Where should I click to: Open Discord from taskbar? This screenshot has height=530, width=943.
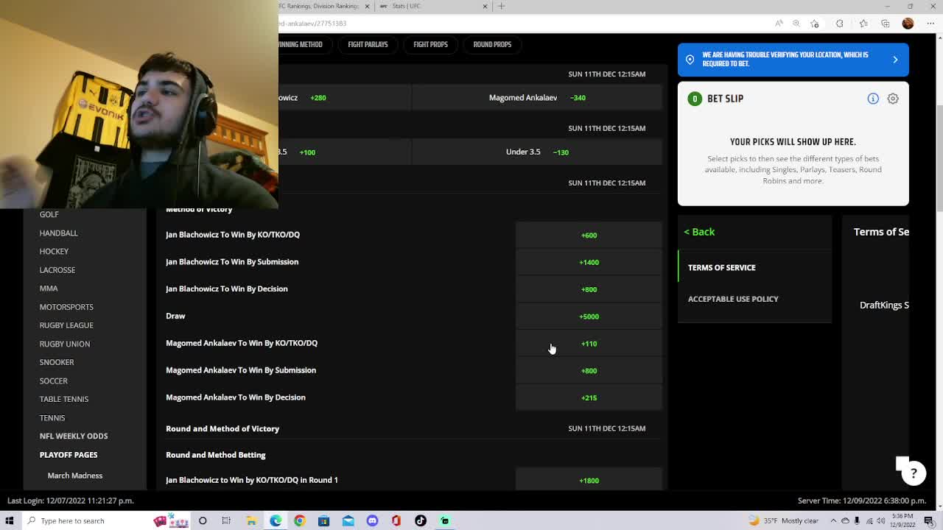coord(372,520)
